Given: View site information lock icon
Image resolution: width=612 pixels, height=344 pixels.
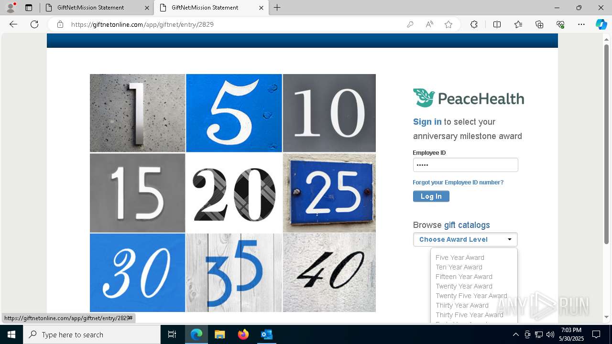Looking at the screenshot, I should click(x=60, y=24).
